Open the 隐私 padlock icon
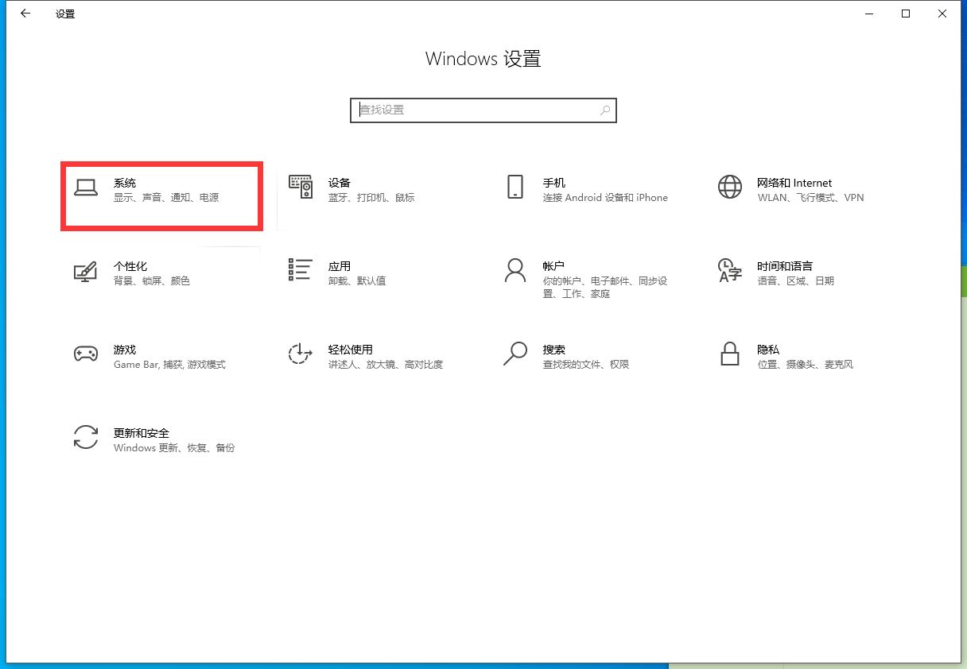The height and width of the screenshot is (669, 967). point(729,354)
